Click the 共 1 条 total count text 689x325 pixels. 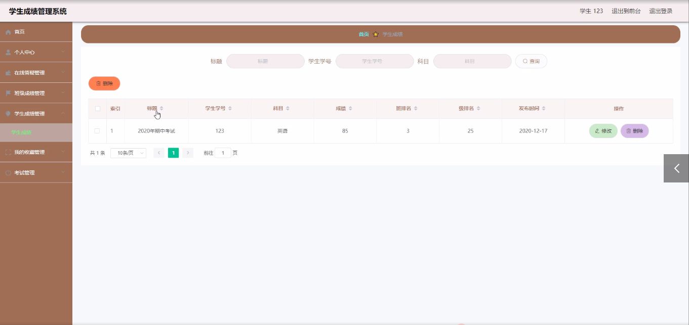98,153
